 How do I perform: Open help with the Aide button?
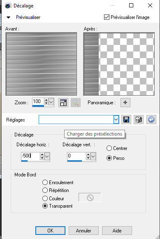[x=117, y=230]
